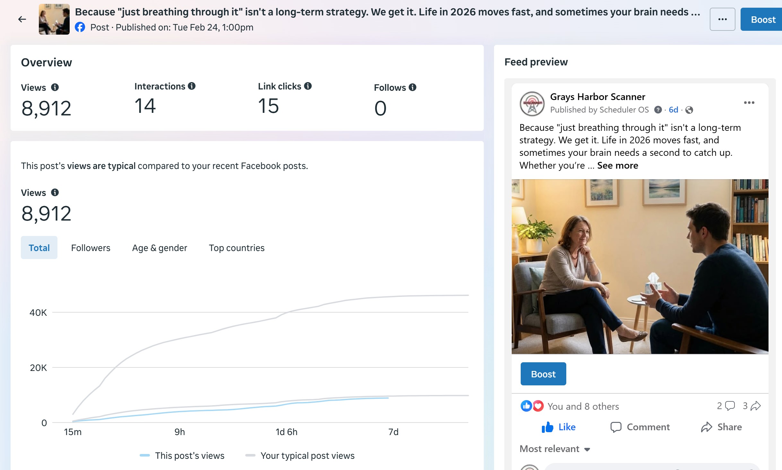The image size is (782, 470).
Task: Click the globe public audience icon
Action: click(689, 110)
